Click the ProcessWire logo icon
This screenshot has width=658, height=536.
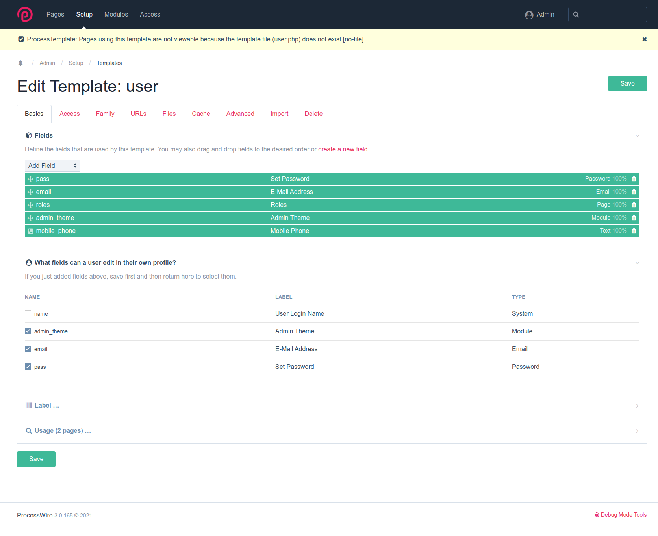click(25, 15)
